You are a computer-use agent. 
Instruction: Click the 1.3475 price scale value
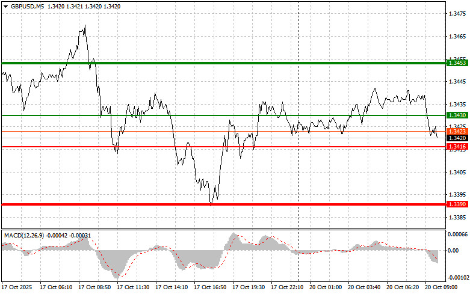[x=456, y=13]
